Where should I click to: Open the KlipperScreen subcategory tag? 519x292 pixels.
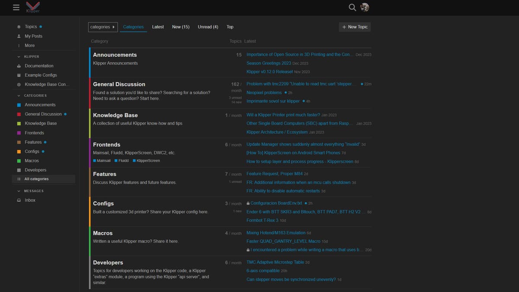coord(146,160)
